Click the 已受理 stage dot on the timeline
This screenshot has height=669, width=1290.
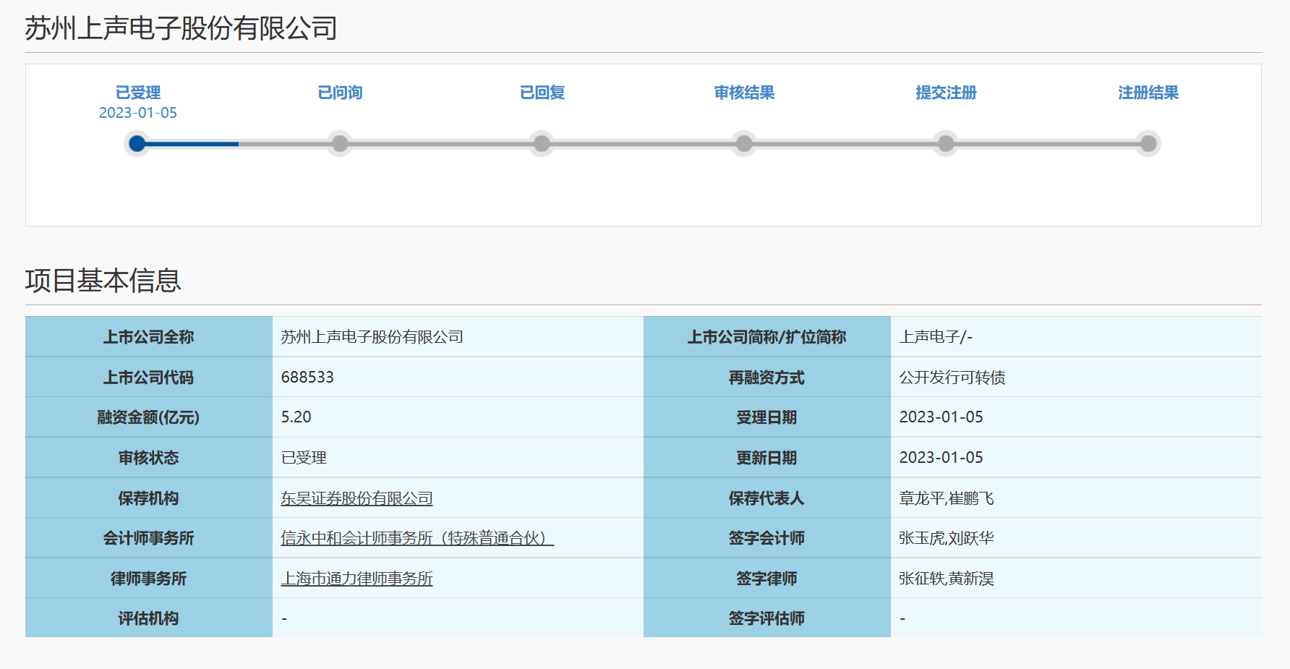137,144
